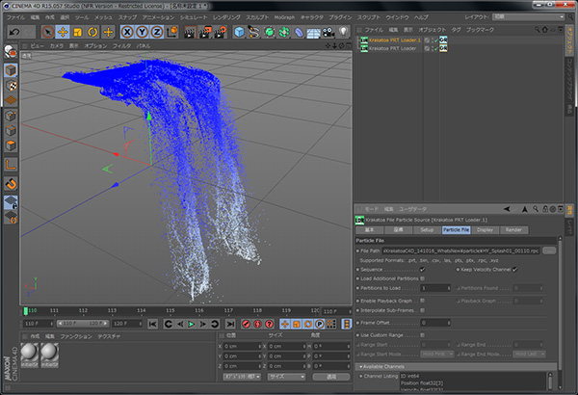The height and width of the screenshot is (395, 578).
Task: Click the L-shaped axis mode icon
Action: coord(11,164)
